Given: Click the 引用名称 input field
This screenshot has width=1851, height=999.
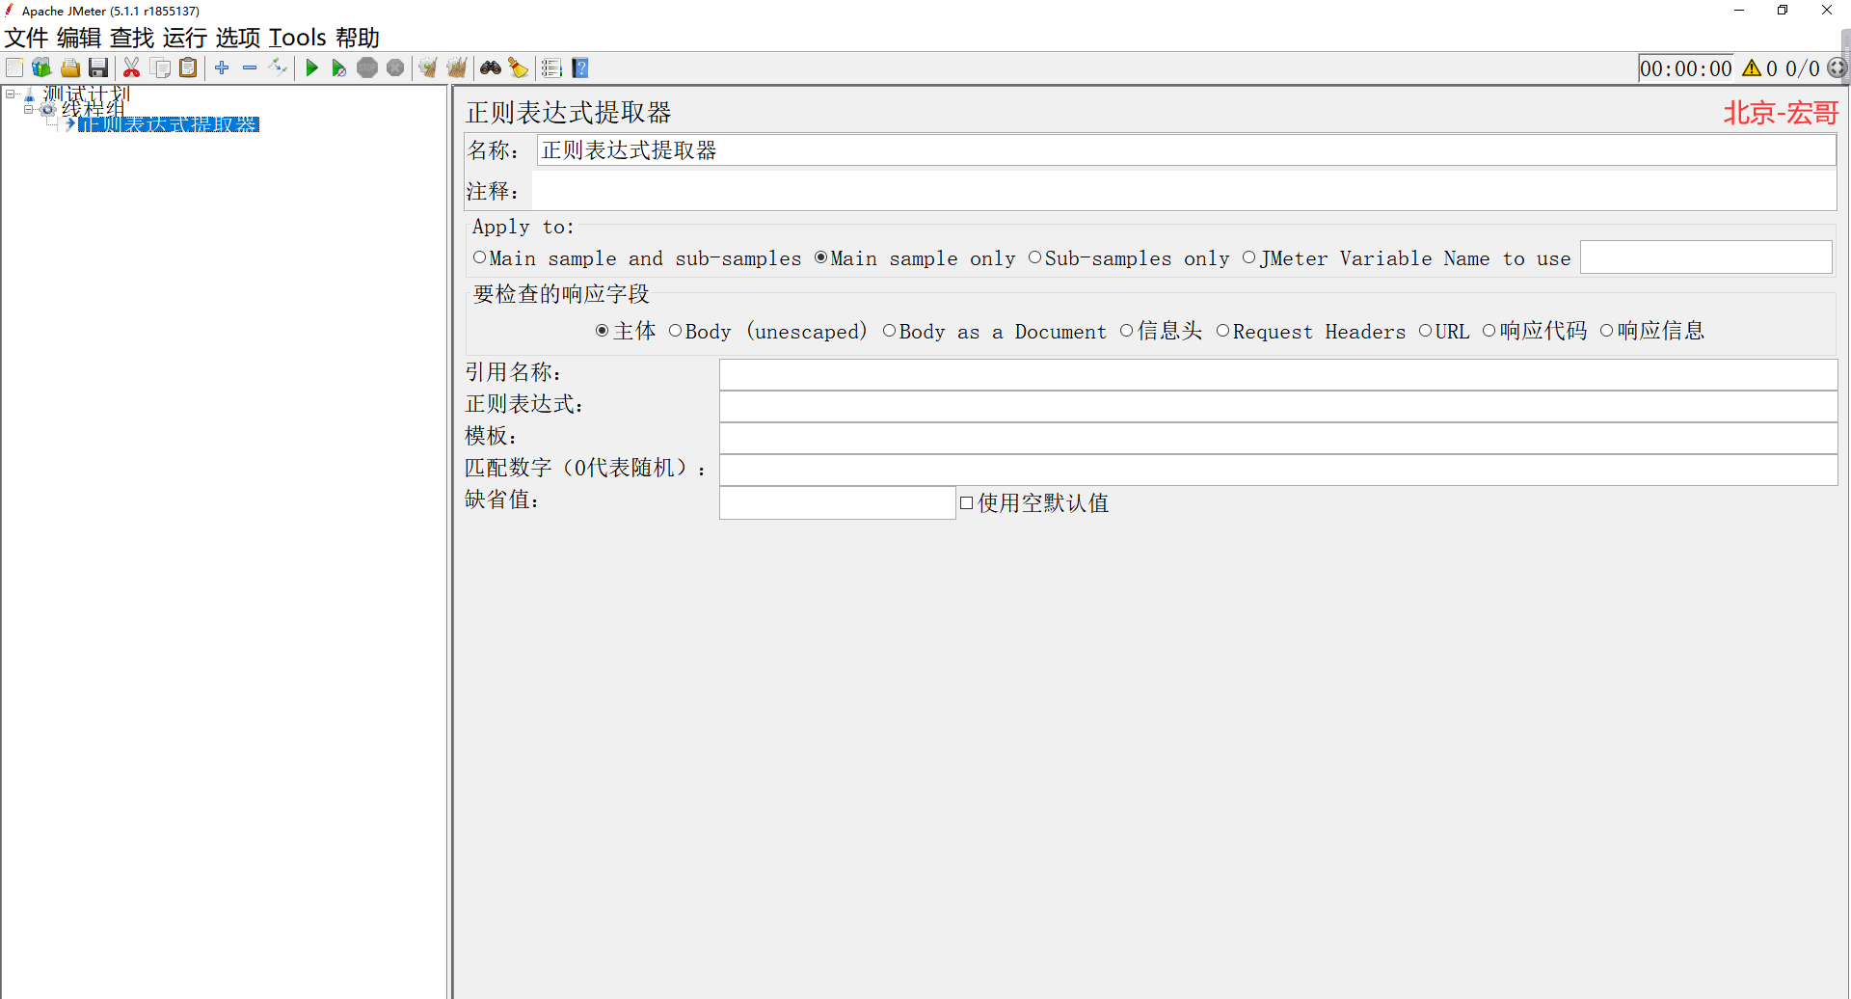Looking at the screenshot, I should [x=1278, y=374].
